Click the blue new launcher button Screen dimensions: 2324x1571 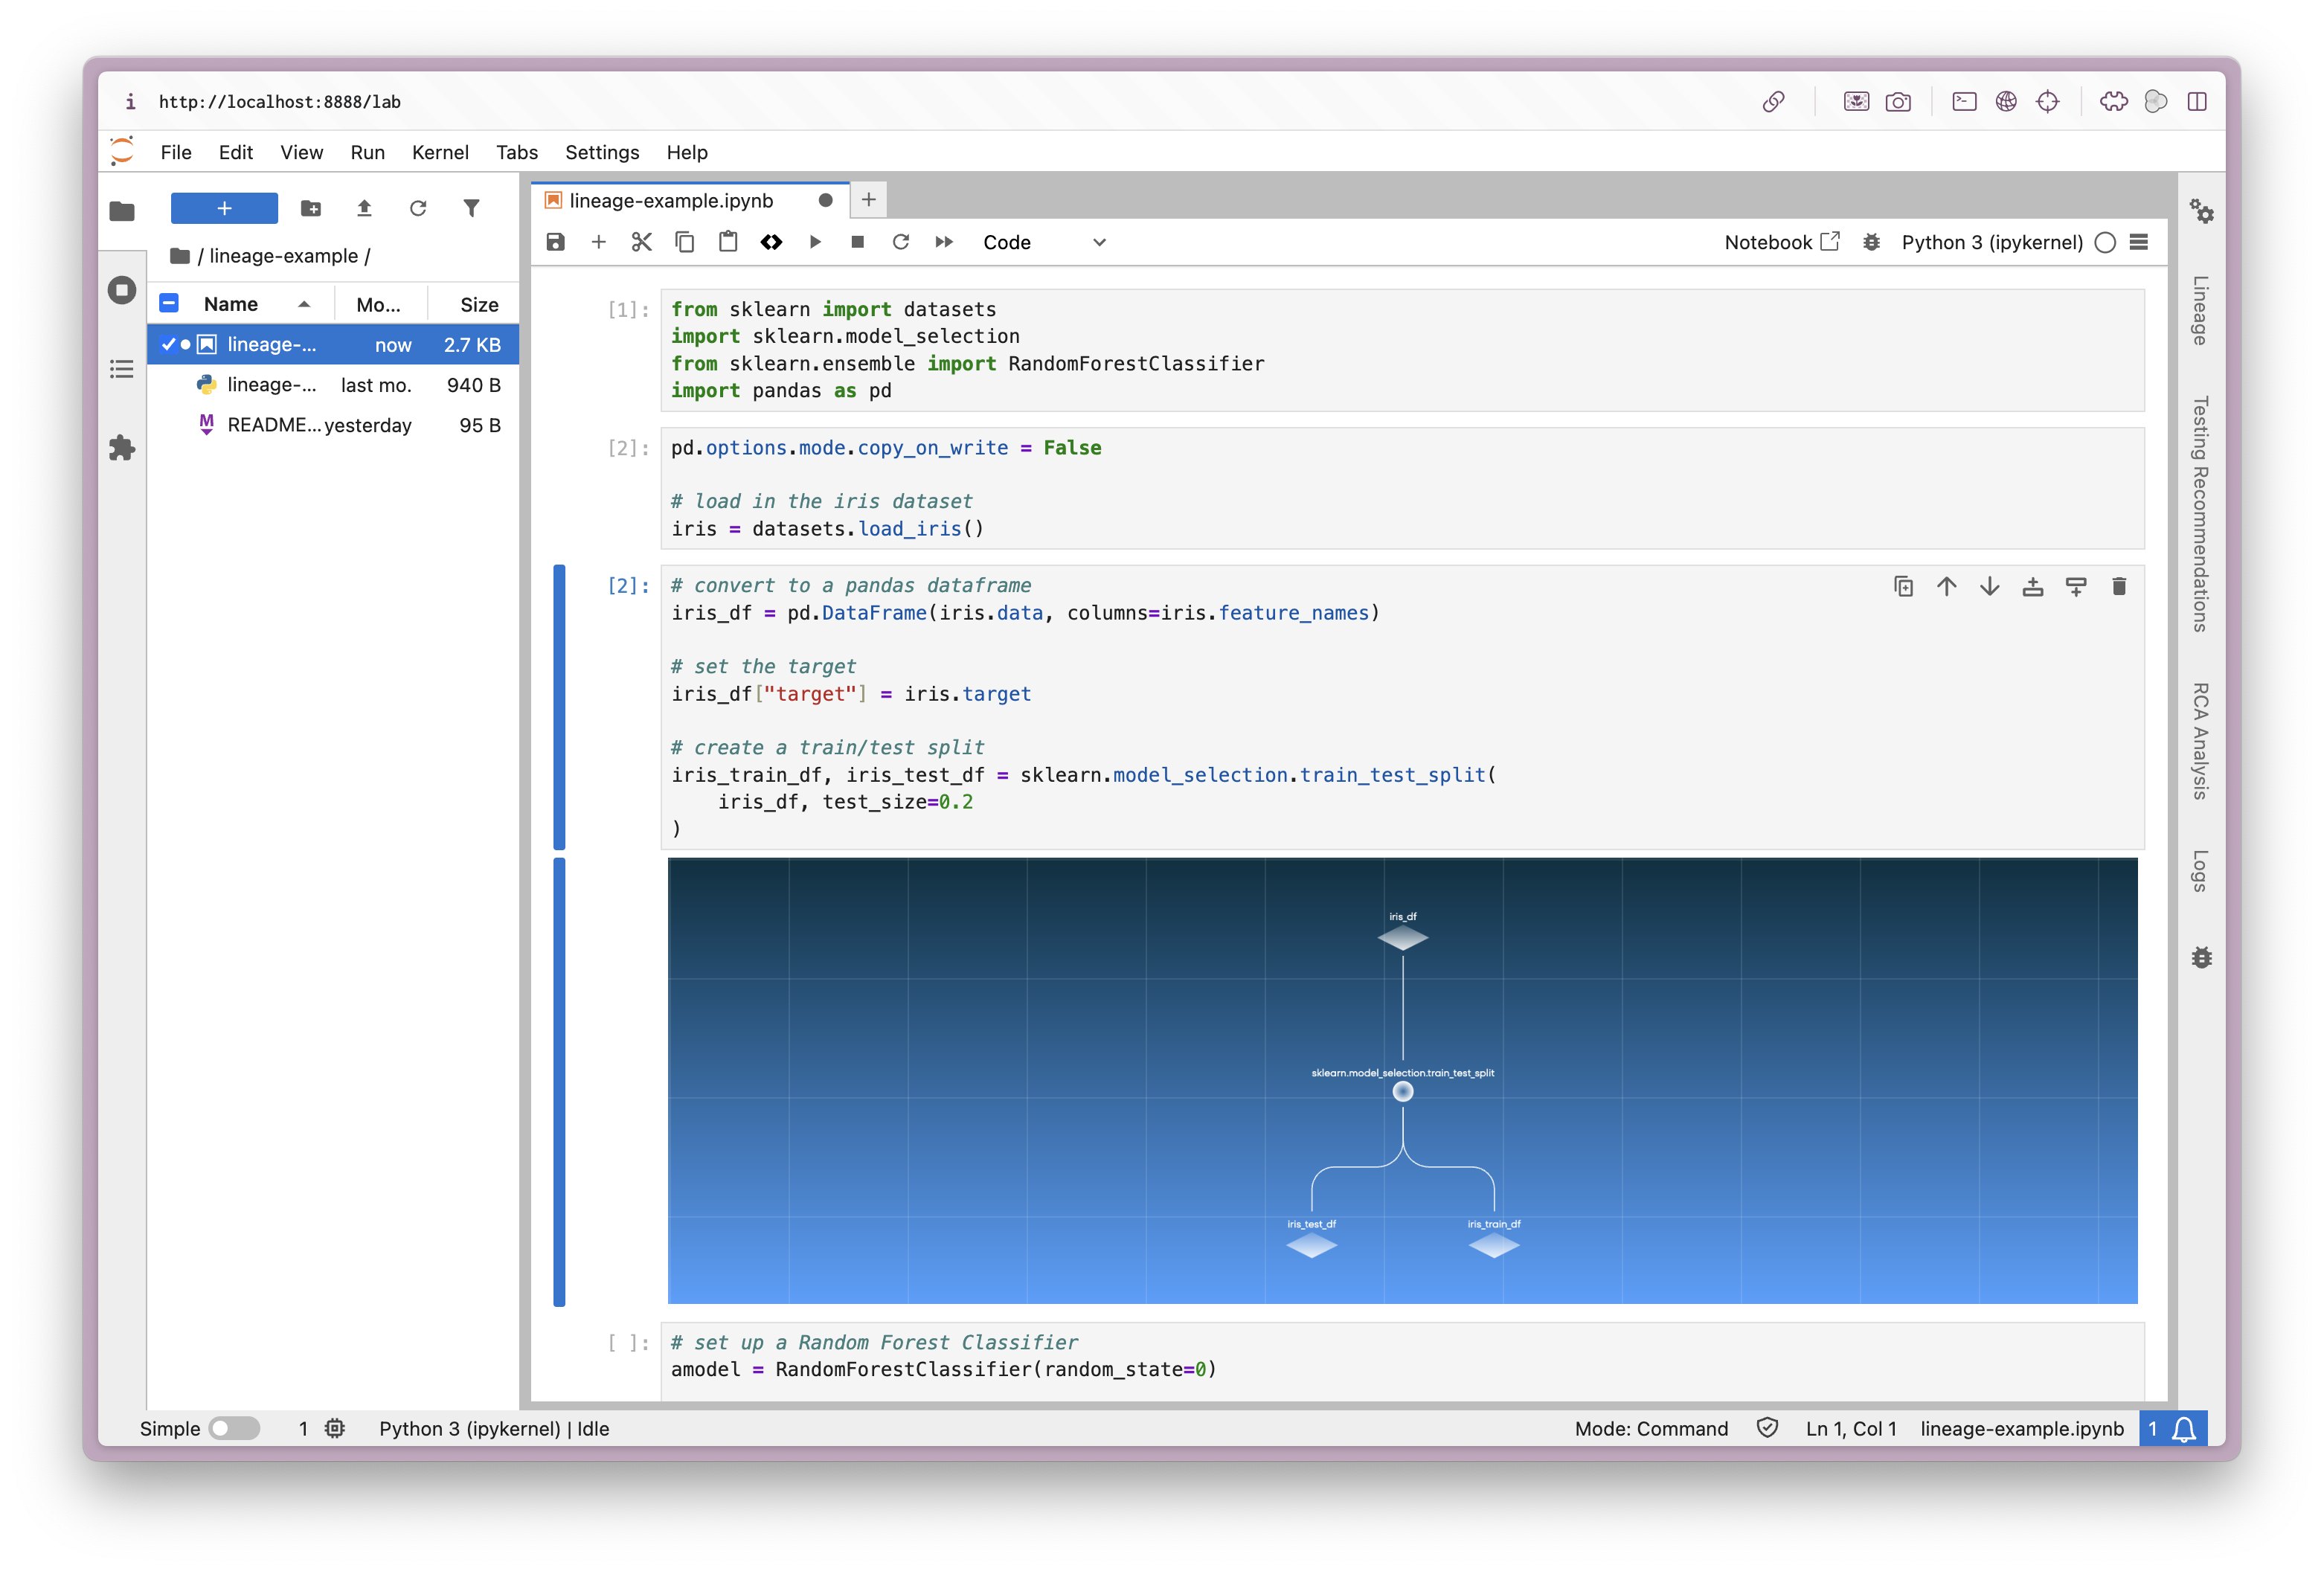[224, 208]
